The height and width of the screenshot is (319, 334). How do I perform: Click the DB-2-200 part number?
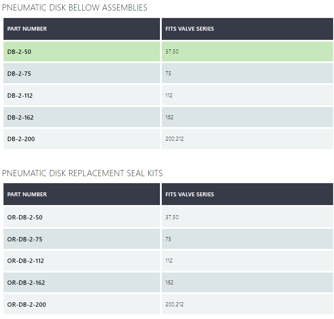tap(21, 139)
